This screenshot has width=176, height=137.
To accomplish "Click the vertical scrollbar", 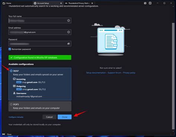I will tap(173, 76).
